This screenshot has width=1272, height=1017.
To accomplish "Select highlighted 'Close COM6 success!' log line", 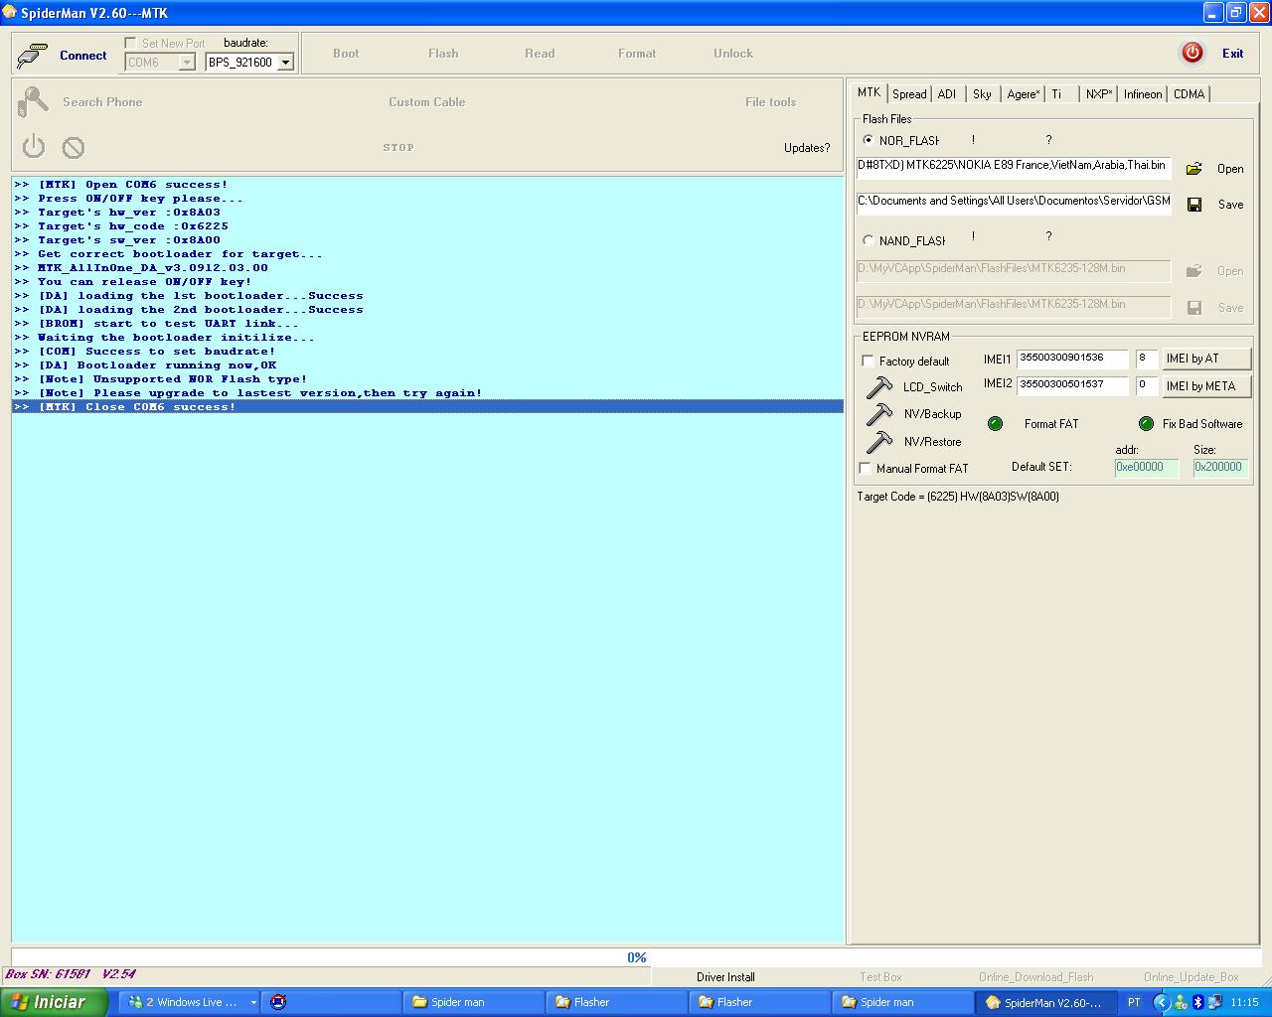I will point(427,407).
